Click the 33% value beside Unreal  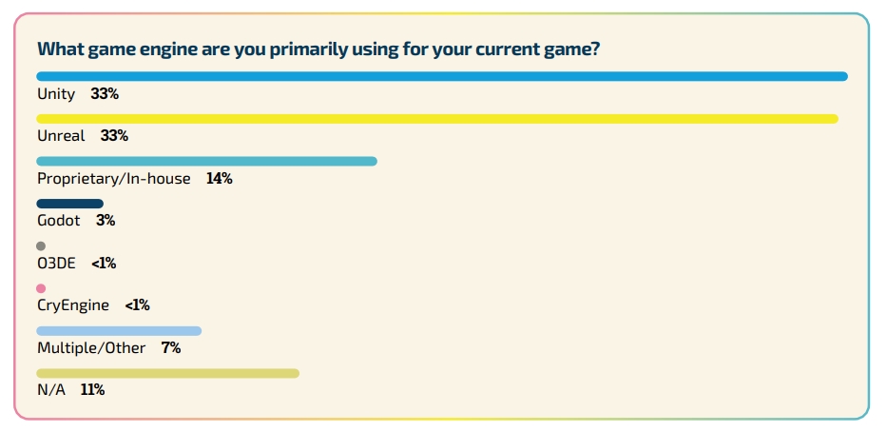tap(114, 136)
